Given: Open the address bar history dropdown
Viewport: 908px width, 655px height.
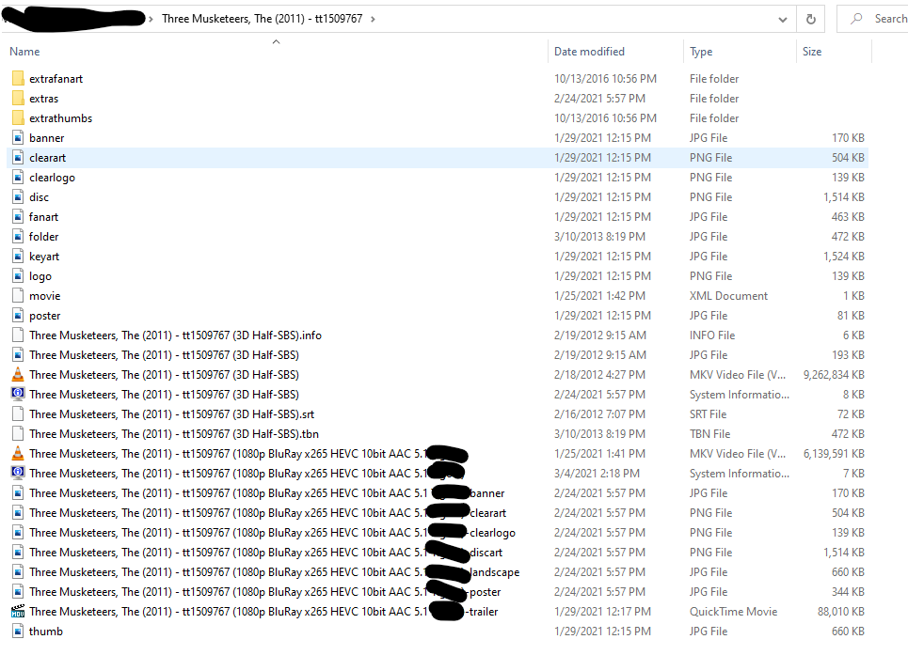Looking at the screenshot, I should pos(782,19).
